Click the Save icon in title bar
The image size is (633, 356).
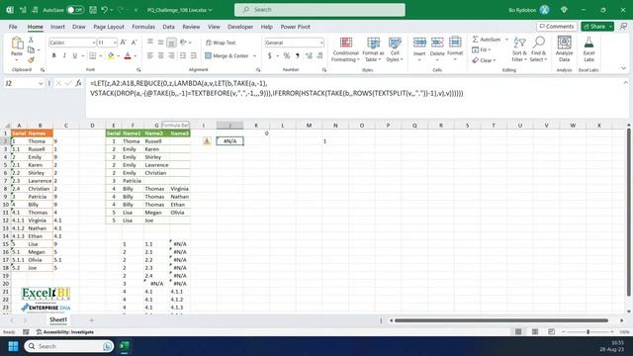coord(93,10)
